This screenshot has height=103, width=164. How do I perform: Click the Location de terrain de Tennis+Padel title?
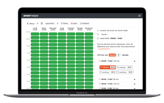pyautogui.click(x=114, y=31)
